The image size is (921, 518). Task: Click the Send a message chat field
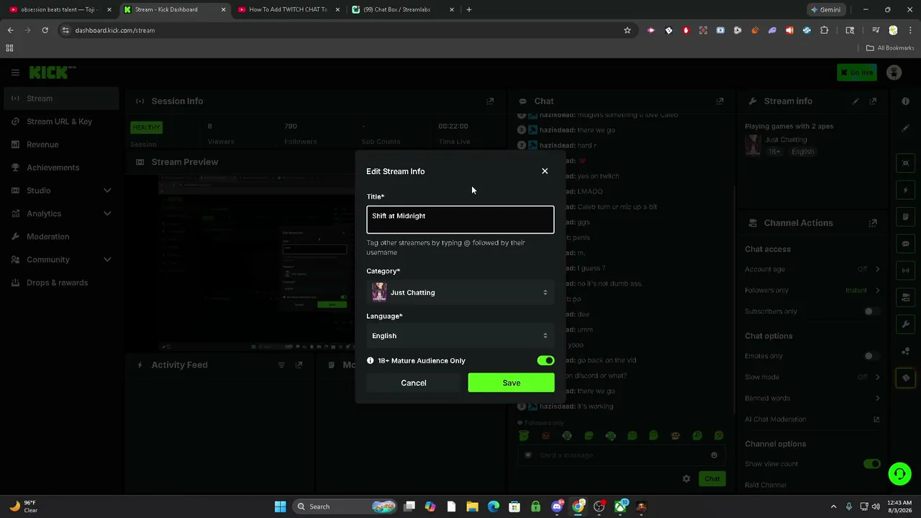[621, 455]
